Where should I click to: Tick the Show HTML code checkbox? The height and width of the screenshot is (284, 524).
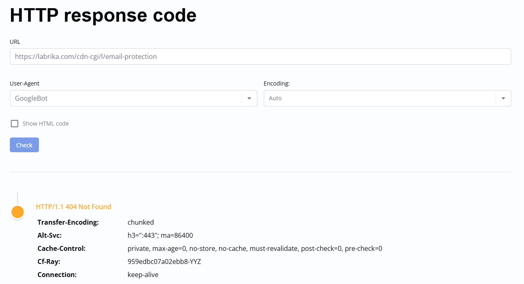(x=15, y=124)
